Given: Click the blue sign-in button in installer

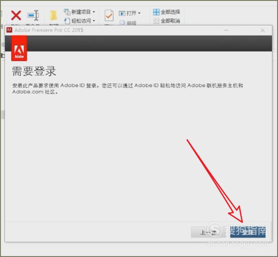Looking at the screenshot, I should tap(248, 232).
